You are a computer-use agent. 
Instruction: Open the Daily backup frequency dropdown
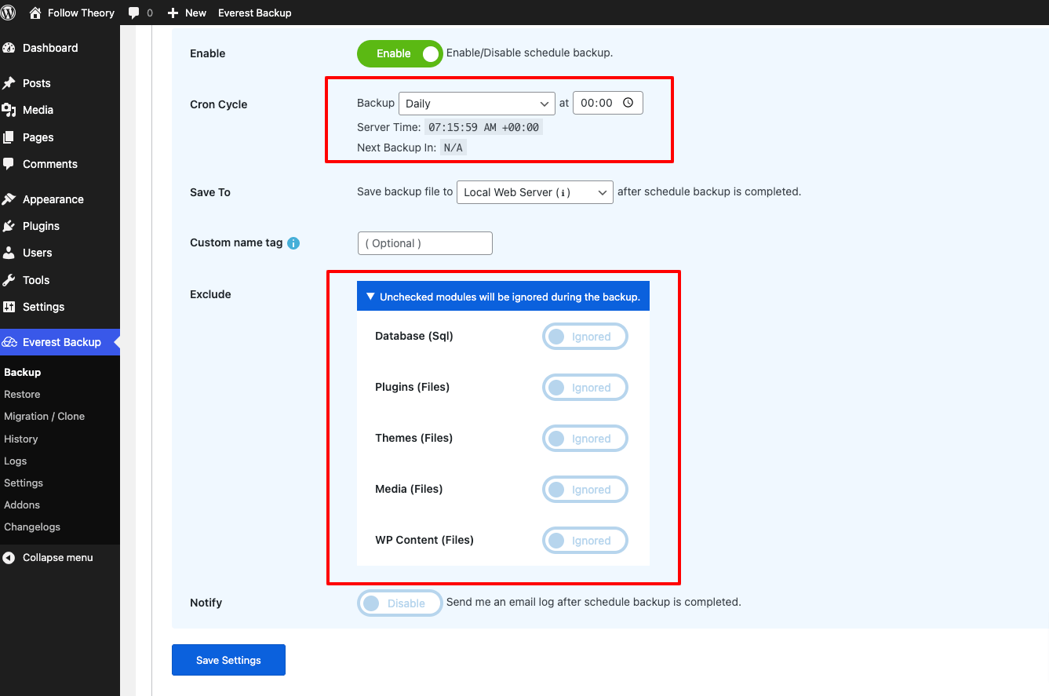476,104
